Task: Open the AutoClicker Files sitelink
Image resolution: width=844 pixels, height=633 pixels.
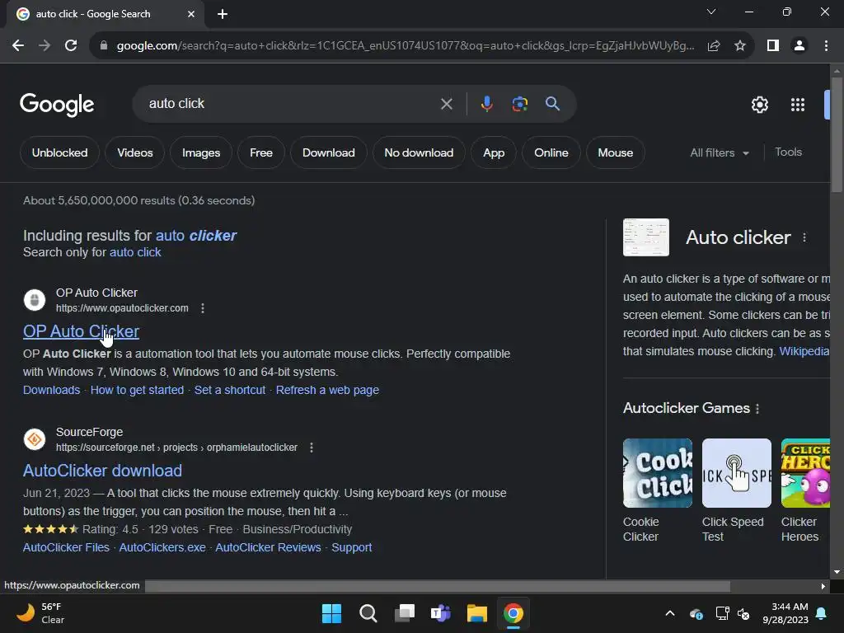Action: [66, 548]
